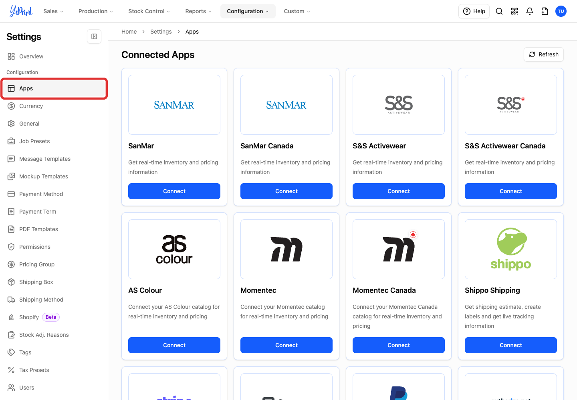
Task: Click the Mockup Templates image icon
Action: click(11, 176)
